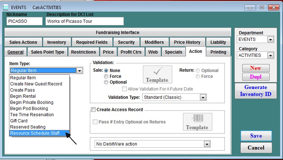The image size is (283, 160).
Task: Click the barcode Template button
Action: click(197, 122)
